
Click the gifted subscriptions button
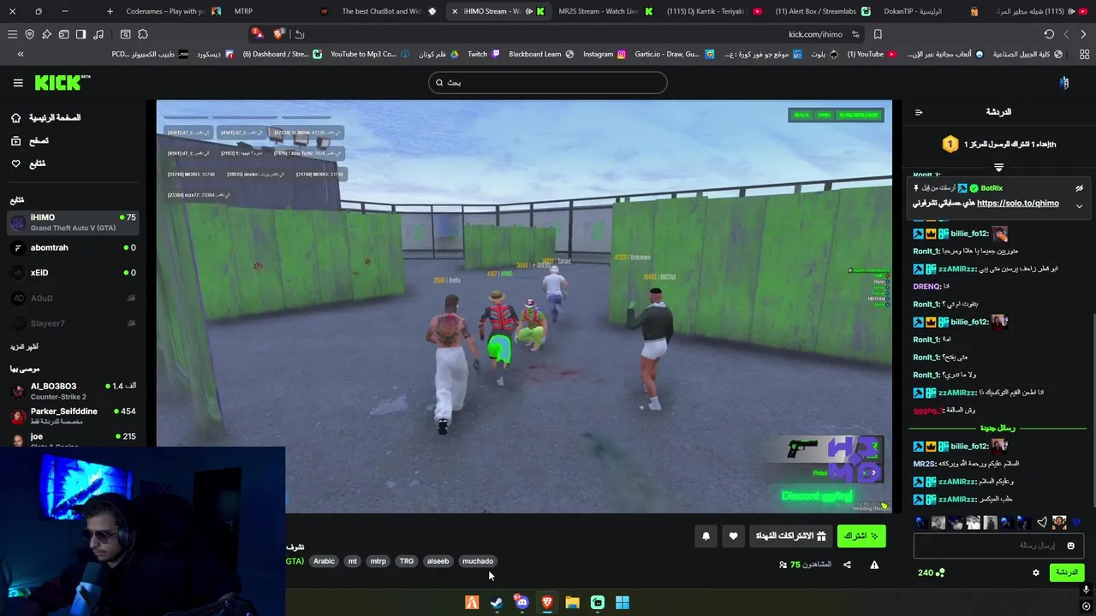tap(790, 536)
